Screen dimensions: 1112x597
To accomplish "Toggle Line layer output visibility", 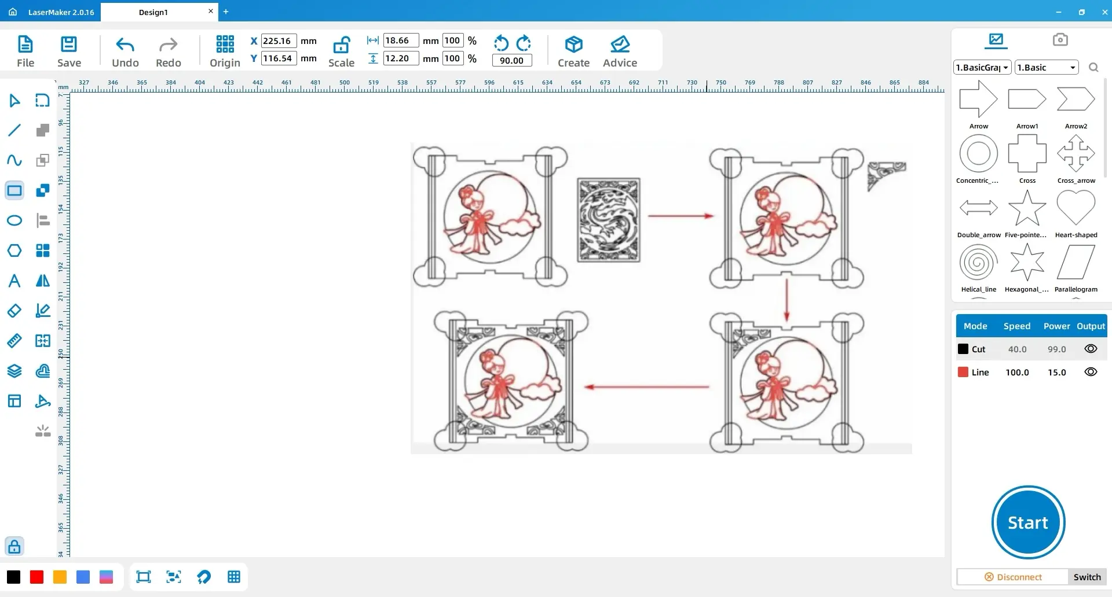I will coord(1091,372).
